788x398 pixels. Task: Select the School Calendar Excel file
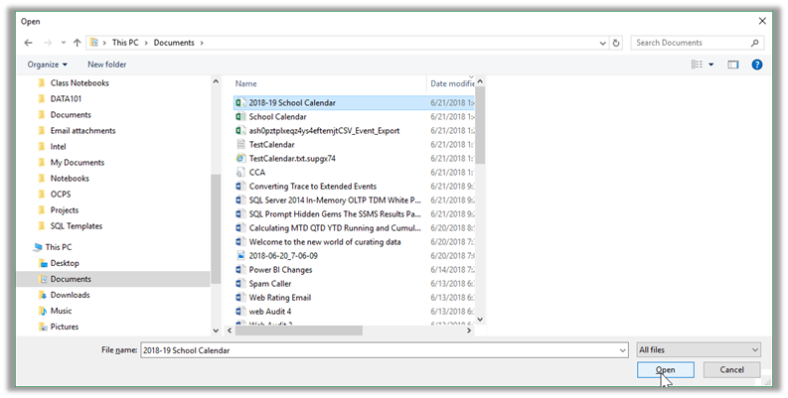pyautogui.click(x=277, y=116)
